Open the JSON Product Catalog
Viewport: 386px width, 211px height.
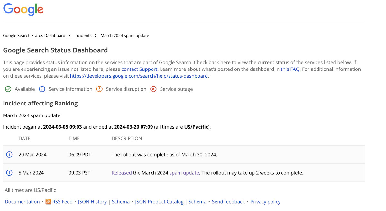click(x=159, y=202)
